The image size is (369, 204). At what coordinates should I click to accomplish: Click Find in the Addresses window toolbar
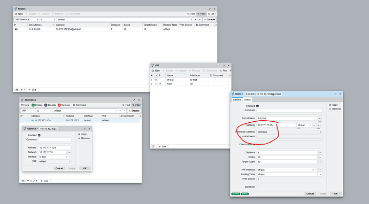click(126, 105)
